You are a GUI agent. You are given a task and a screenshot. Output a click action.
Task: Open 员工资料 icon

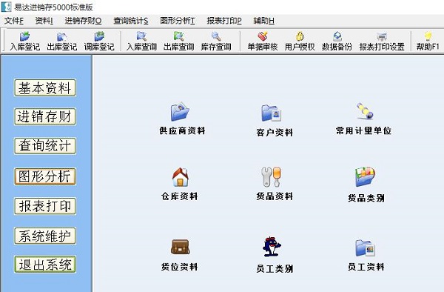click(x=366, y=248)
